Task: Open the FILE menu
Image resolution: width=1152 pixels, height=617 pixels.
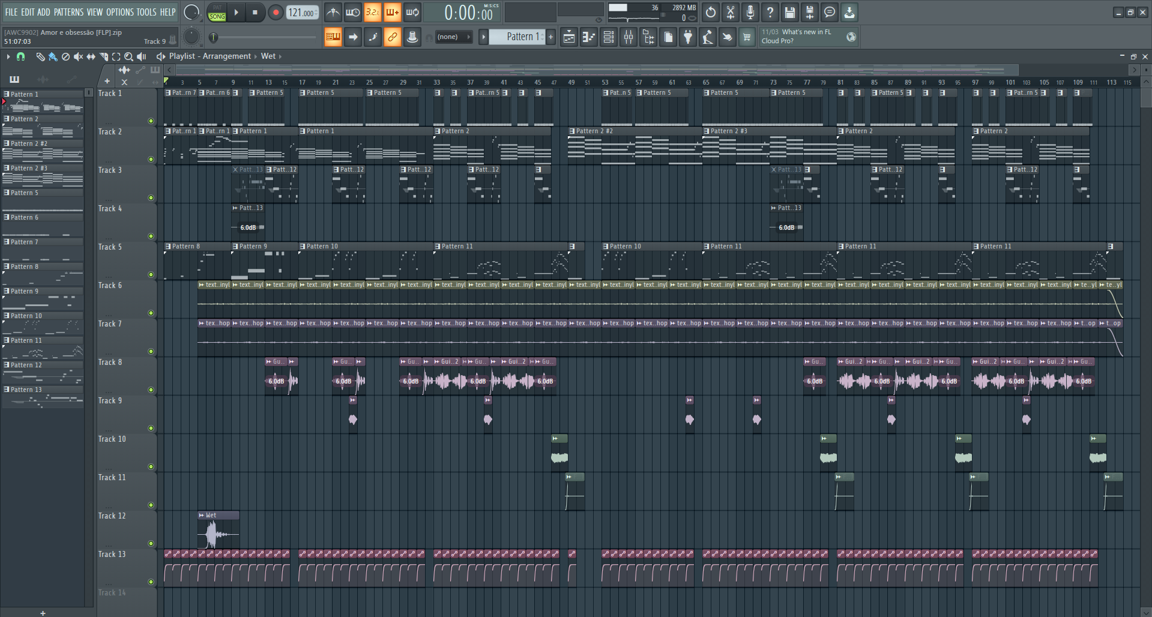Action: coord(11,12)
